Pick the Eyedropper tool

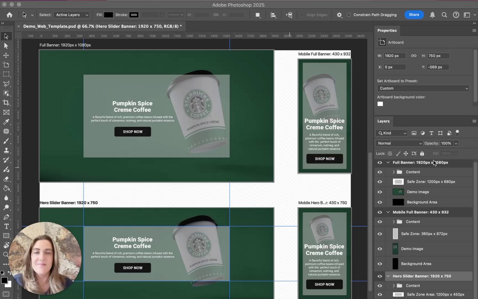pyautogui.click(x=6, y=122)
